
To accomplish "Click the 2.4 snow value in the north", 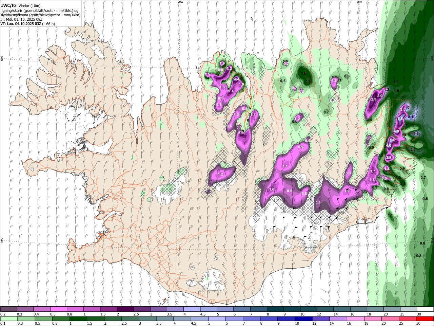I will click(x=231, y=91).
